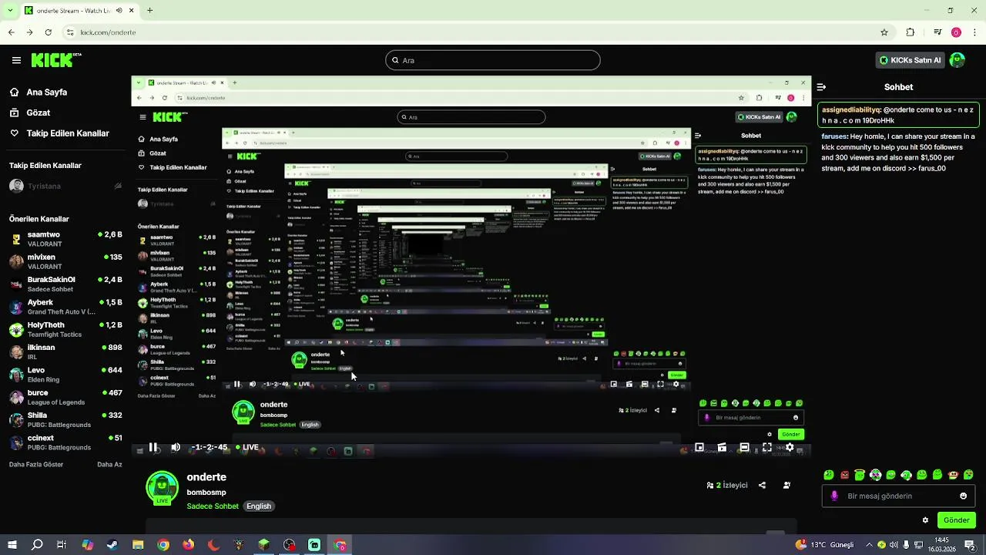Open emoji picker in chat input
The image size is (986, 555).
click(x=963, y=496)
